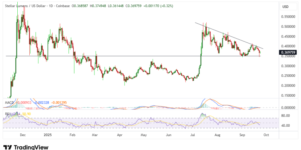The image size is (301, 150).
Task: Click the RSI 40.00 scale label
Action: tap(285, 126)
